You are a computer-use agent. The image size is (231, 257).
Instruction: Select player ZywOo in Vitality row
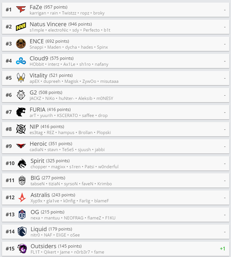(89, 81)
